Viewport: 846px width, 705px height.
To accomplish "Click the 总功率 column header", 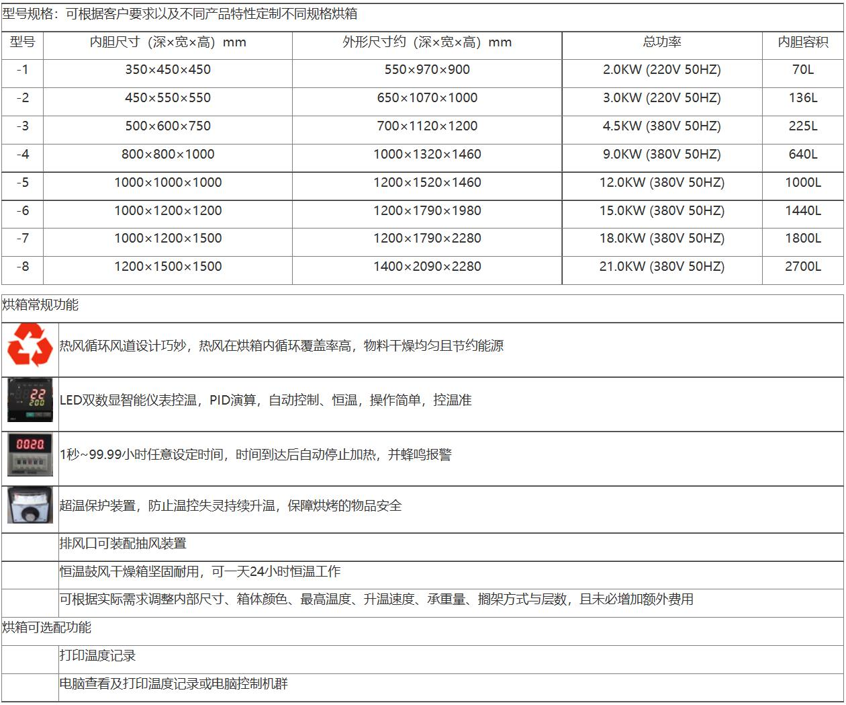I will click(x=662, y=42).
